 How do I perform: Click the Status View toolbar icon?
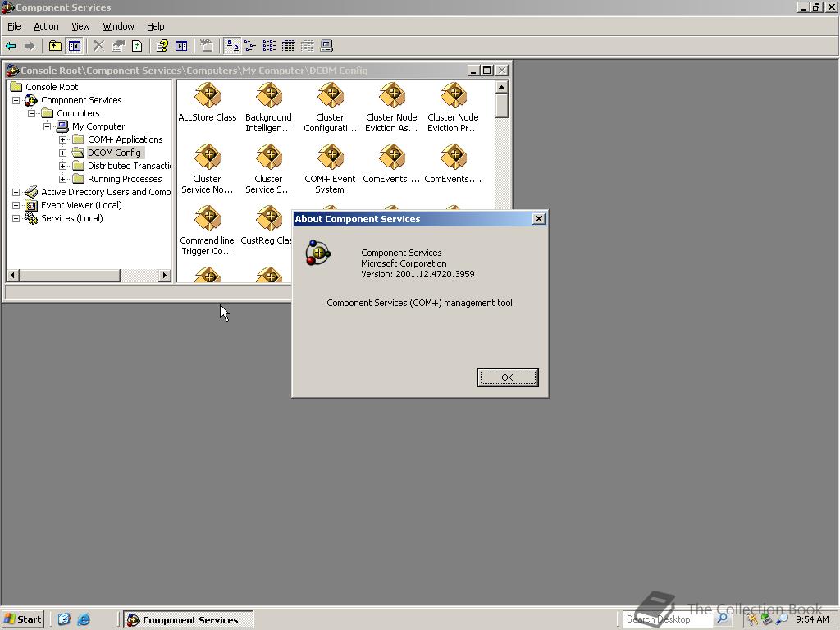308,46
